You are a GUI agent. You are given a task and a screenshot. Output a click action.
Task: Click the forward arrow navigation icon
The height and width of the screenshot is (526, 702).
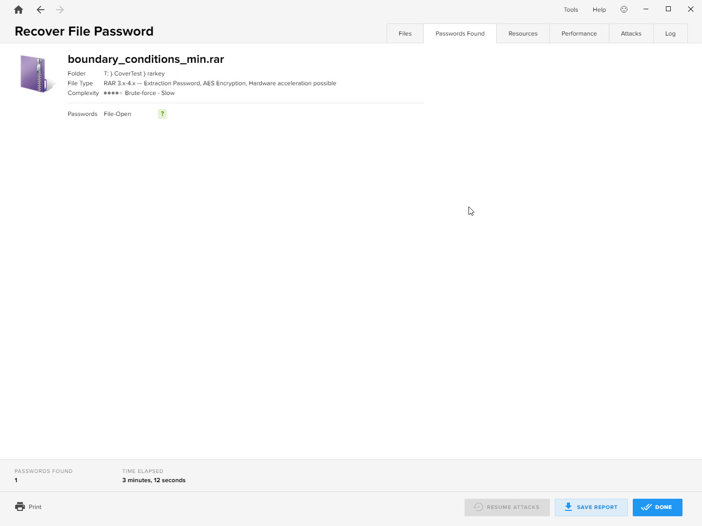point(60,10)
